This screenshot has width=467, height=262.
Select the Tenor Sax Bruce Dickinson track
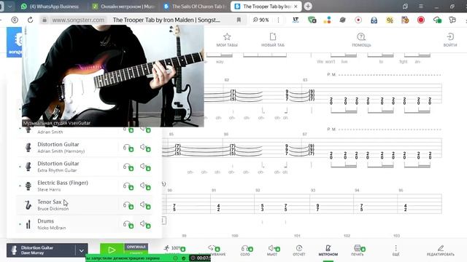(84, 205)
